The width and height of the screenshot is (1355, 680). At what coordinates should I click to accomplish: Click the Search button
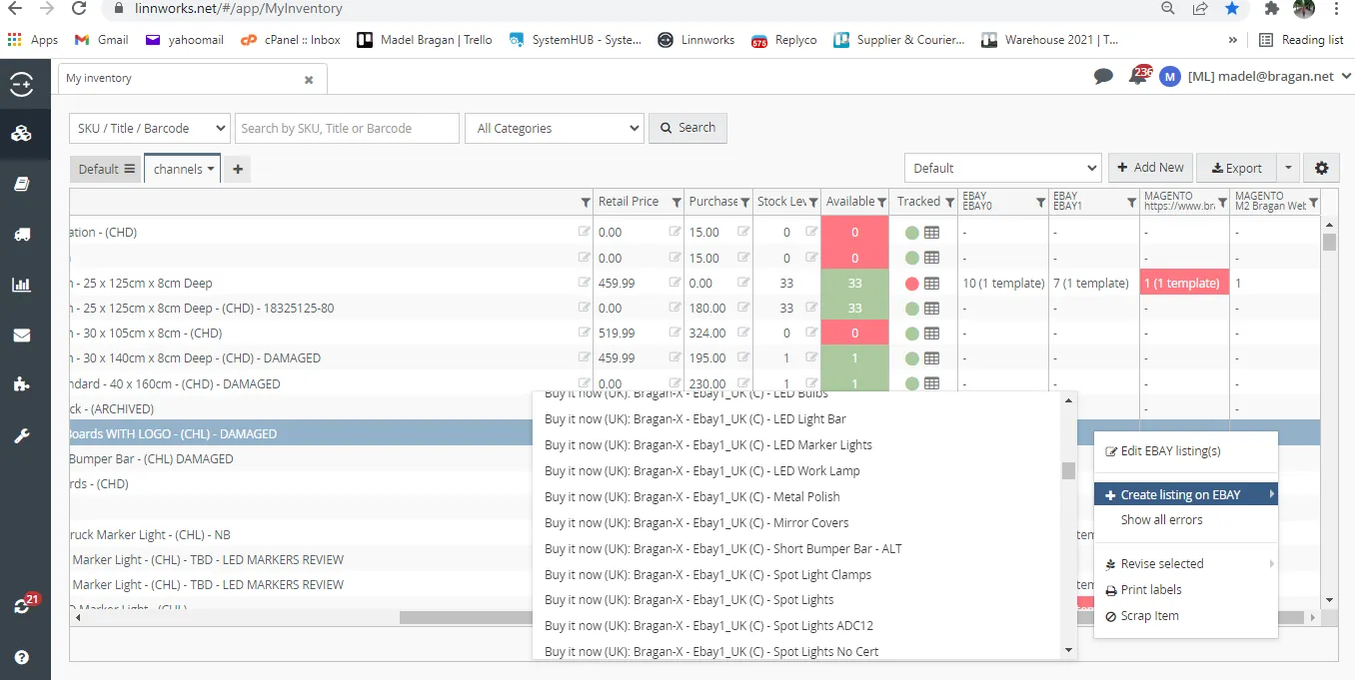point(687,128)
